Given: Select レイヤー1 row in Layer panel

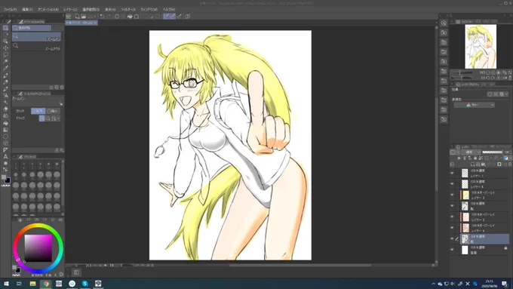Looking at the screenshot, I should (x=480, y=173).
